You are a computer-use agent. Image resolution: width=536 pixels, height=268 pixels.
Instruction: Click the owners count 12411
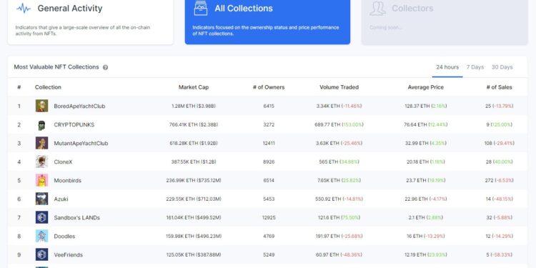point(269,143)
